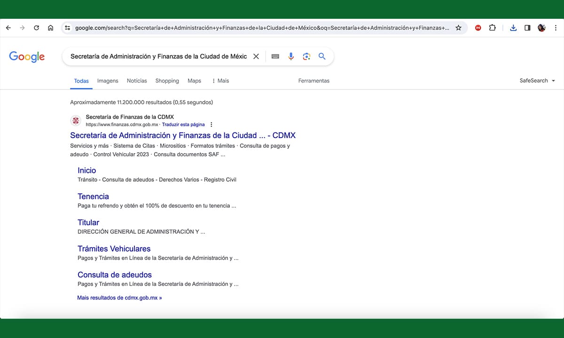The height and width of the screenshot is (338, 564).
Task: Clear the search box with the X
Action: coord(256,56)
